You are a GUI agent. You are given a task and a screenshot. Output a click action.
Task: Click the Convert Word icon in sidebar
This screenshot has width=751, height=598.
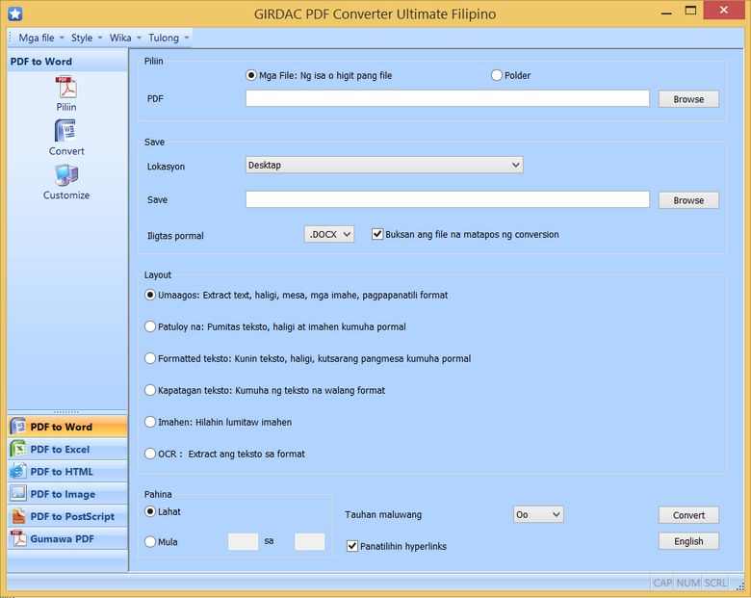(66, 131)
